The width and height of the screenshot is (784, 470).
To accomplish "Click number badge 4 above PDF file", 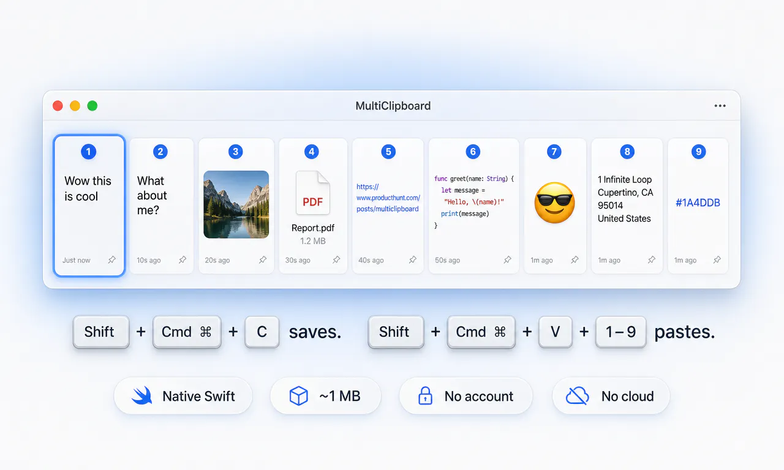I will [x=312, y=152].
